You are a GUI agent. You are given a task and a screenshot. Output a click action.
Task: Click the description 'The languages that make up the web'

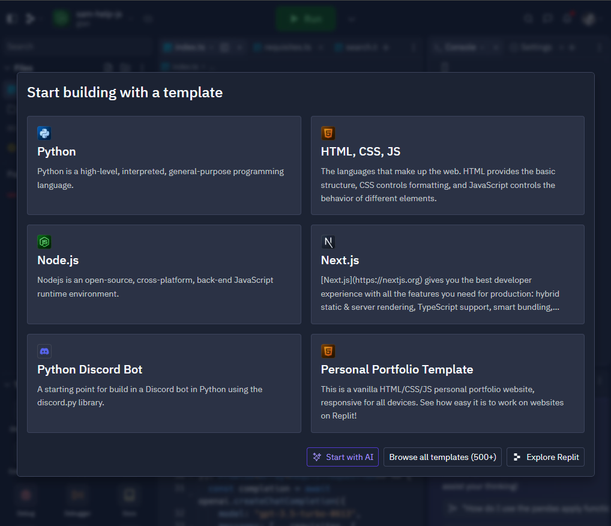pyautogui.click(x=438, y=185)
